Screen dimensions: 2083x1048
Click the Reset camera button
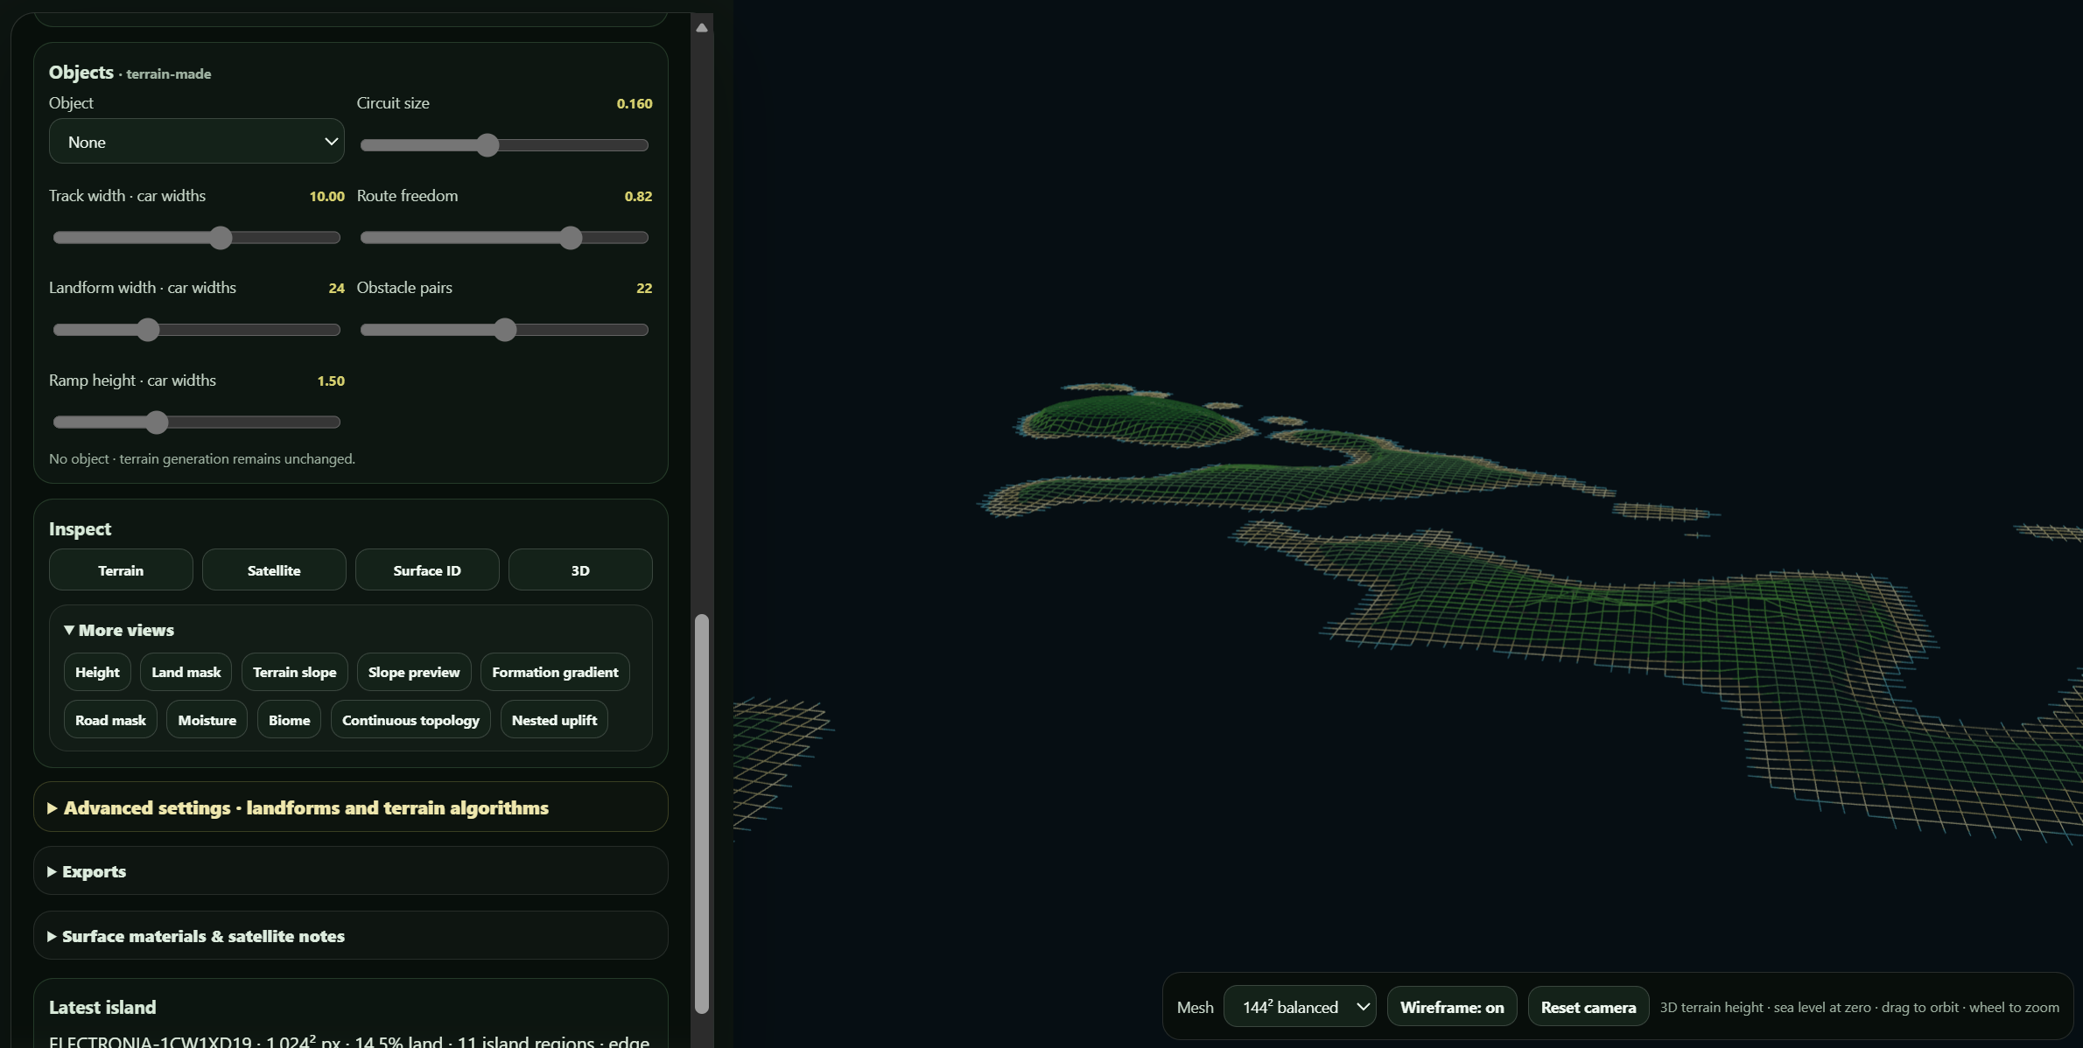coord(1589,1007)
